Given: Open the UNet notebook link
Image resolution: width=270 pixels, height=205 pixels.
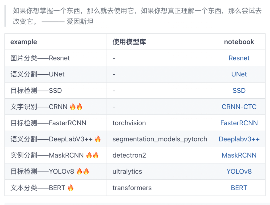Looking at the screenshot, I should (239, 74).
